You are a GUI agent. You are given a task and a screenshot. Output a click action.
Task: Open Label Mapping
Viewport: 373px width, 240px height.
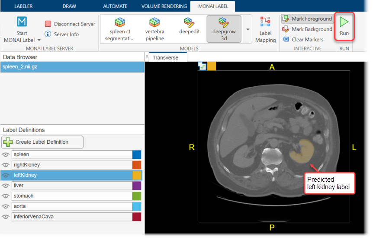[265, 30]
